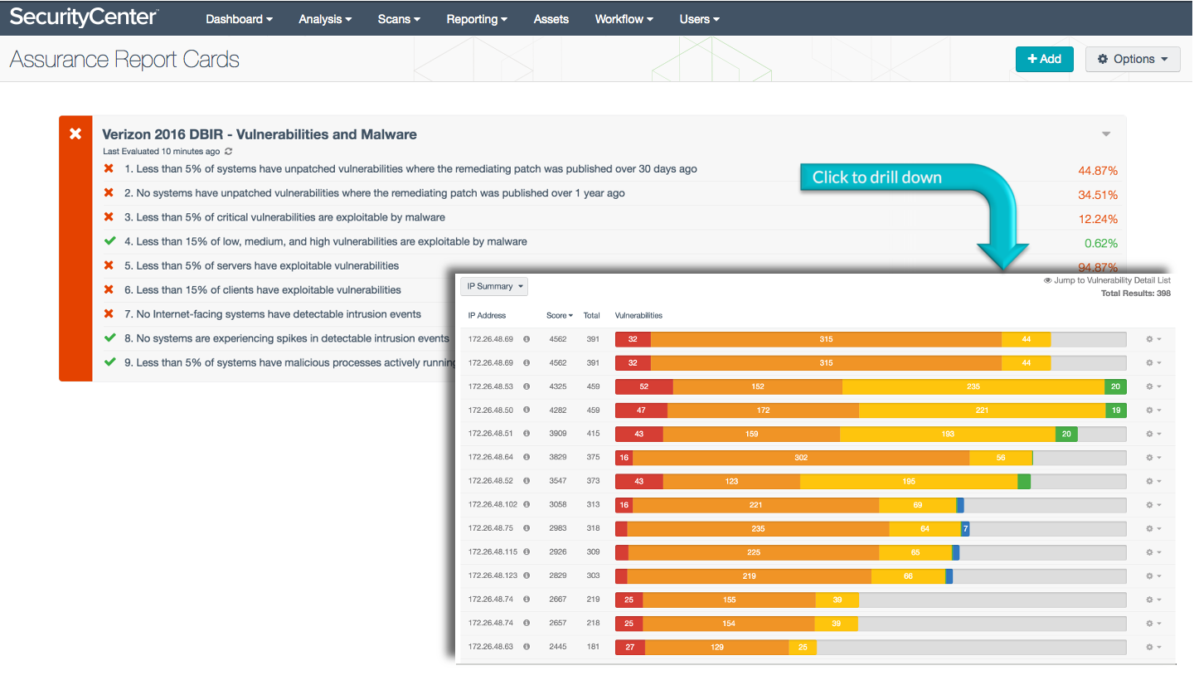Screen dimensions: 1194x680
Task: Click info icon beside 172.26.48.52
Action: pyautogui.click(x=527, y=481)
